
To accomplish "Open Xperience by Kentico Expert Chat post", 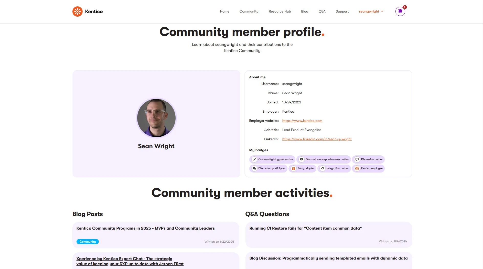I will (x=130, y=261).
